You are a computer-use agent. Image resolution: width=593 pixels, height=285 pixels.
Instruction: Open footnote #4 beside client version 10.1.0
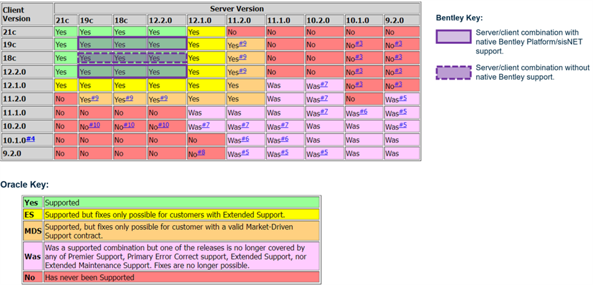click(31, 138)
